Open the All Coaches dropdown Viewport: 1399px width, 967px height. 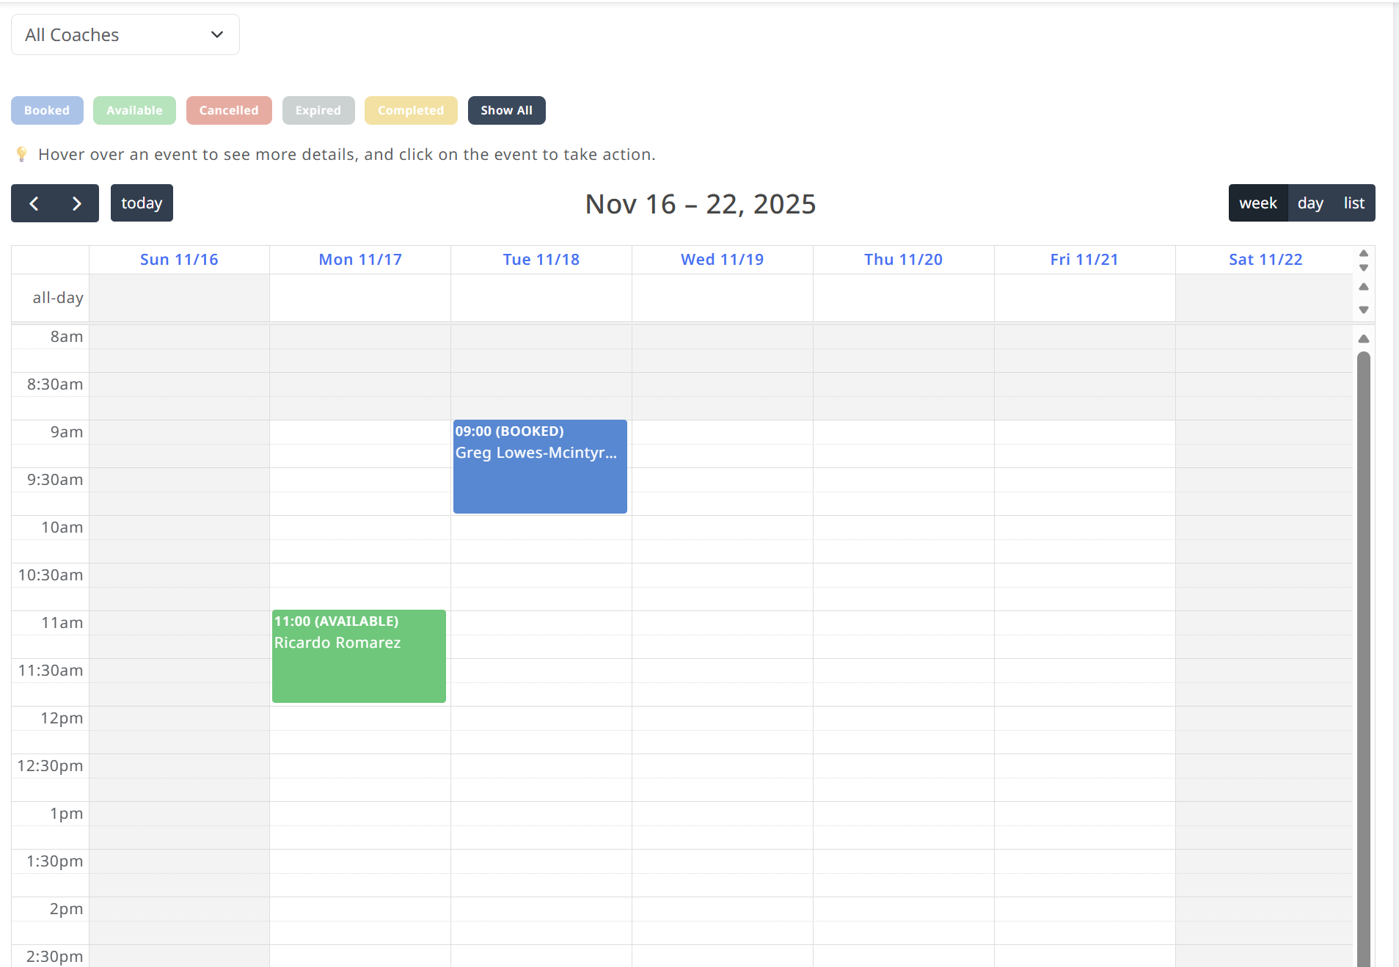click(125, 34)
